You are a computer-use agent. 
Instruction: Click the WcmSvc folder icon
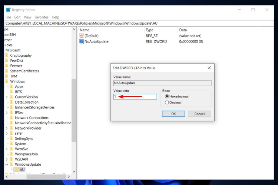tap(11, 149)
